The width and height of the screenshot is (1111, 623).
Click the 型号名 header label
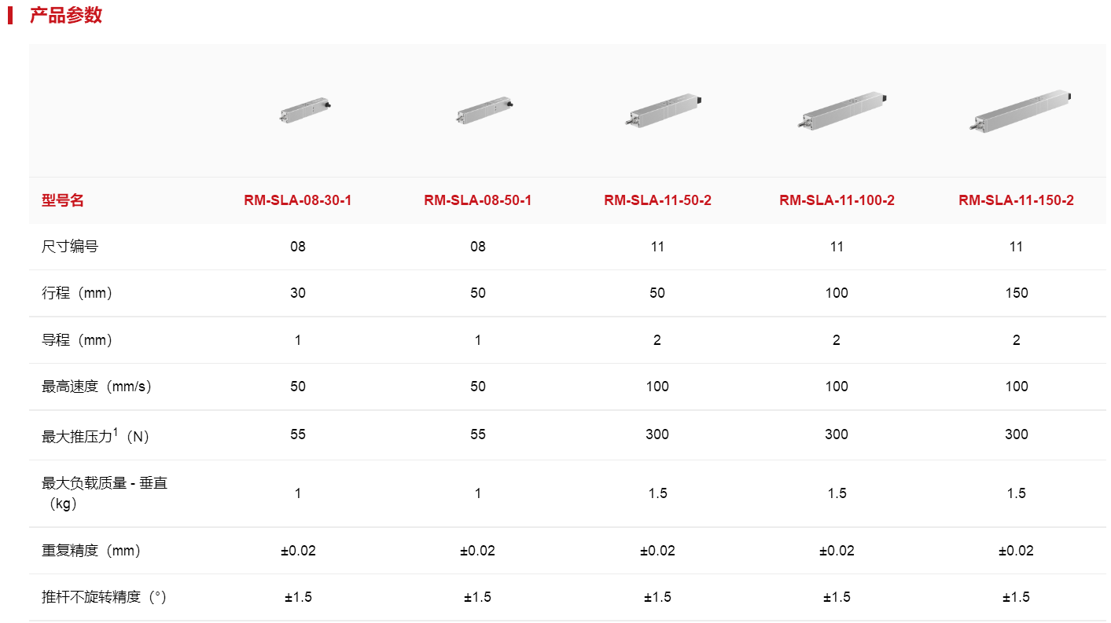pyautogui.click(x=63, y=200)
